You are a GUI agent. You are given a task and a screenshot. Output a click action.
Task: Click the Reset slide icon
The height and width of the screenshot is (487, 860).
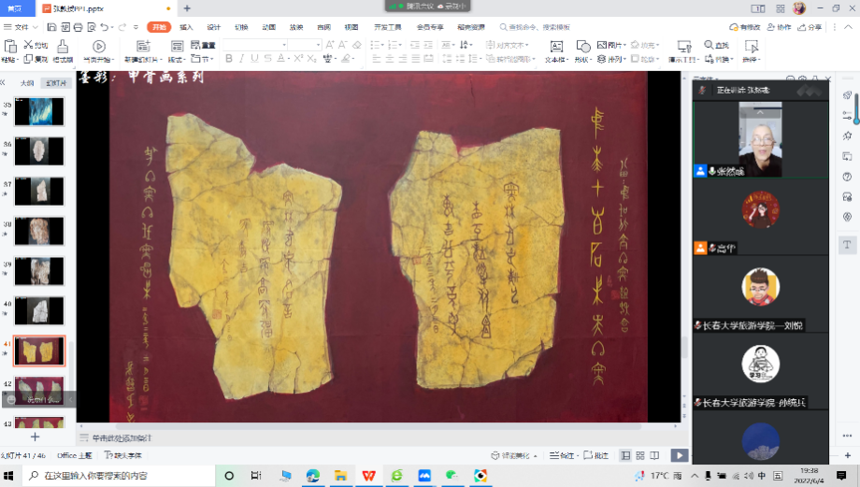(x=195, y=45)
